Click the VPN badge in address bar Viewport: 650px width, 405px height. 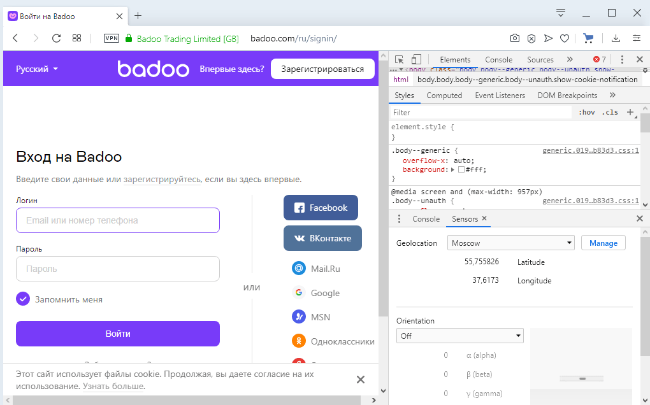click(112, 38)
